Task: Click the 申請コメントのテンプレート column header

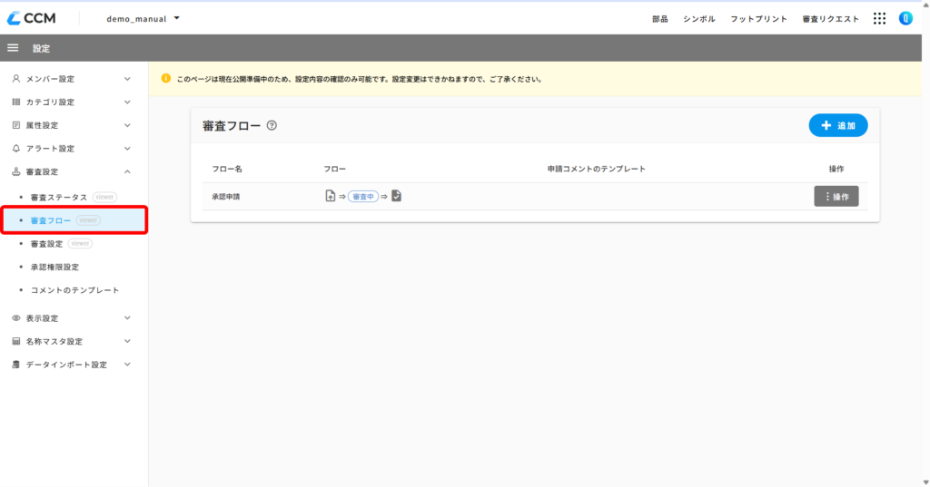Action: 596,169
